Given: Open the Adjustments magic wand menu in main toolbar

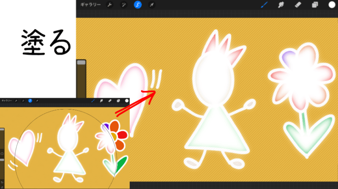Looking at the screenshot, I should click(x=124, y=5).
